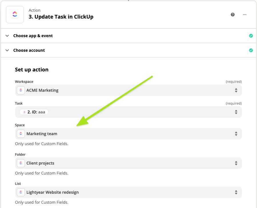The width and height of the screenshot is (257, 208).
Task: Collapse the Choose app & event section
Action: (x=7, y=36)
